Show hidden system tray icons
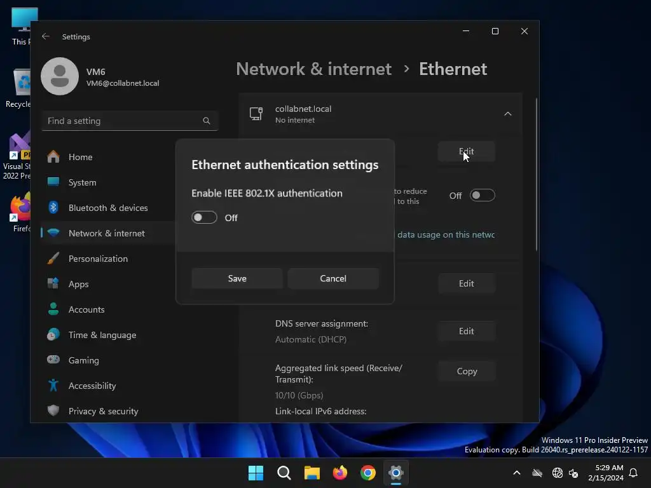651x488 pixels. click(x=517, y=473)
